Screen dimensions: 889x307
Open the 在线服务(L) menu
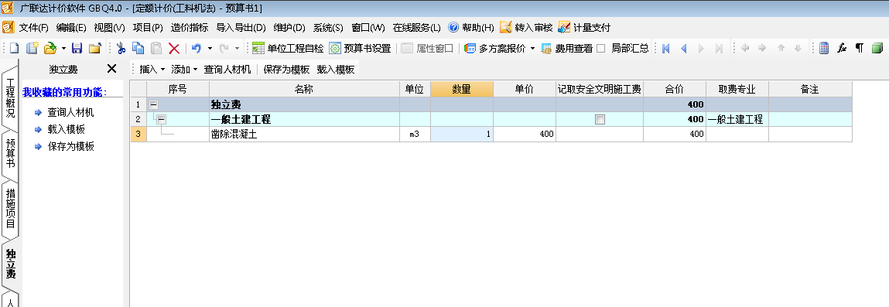tap(417, 27)
